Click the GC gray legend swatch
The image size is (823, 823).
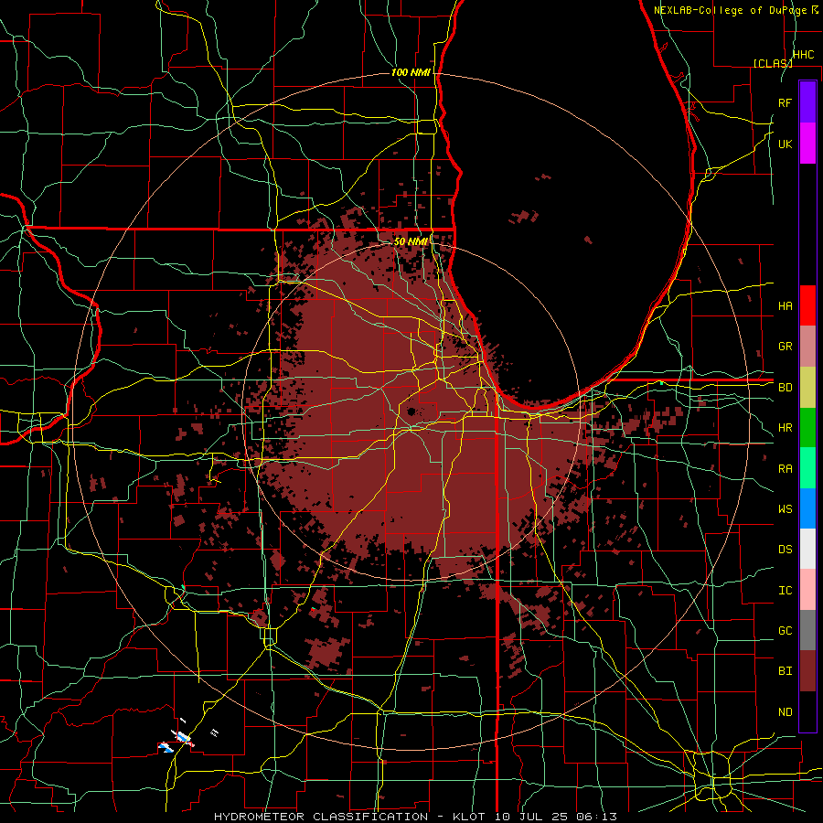click(807, 630)
